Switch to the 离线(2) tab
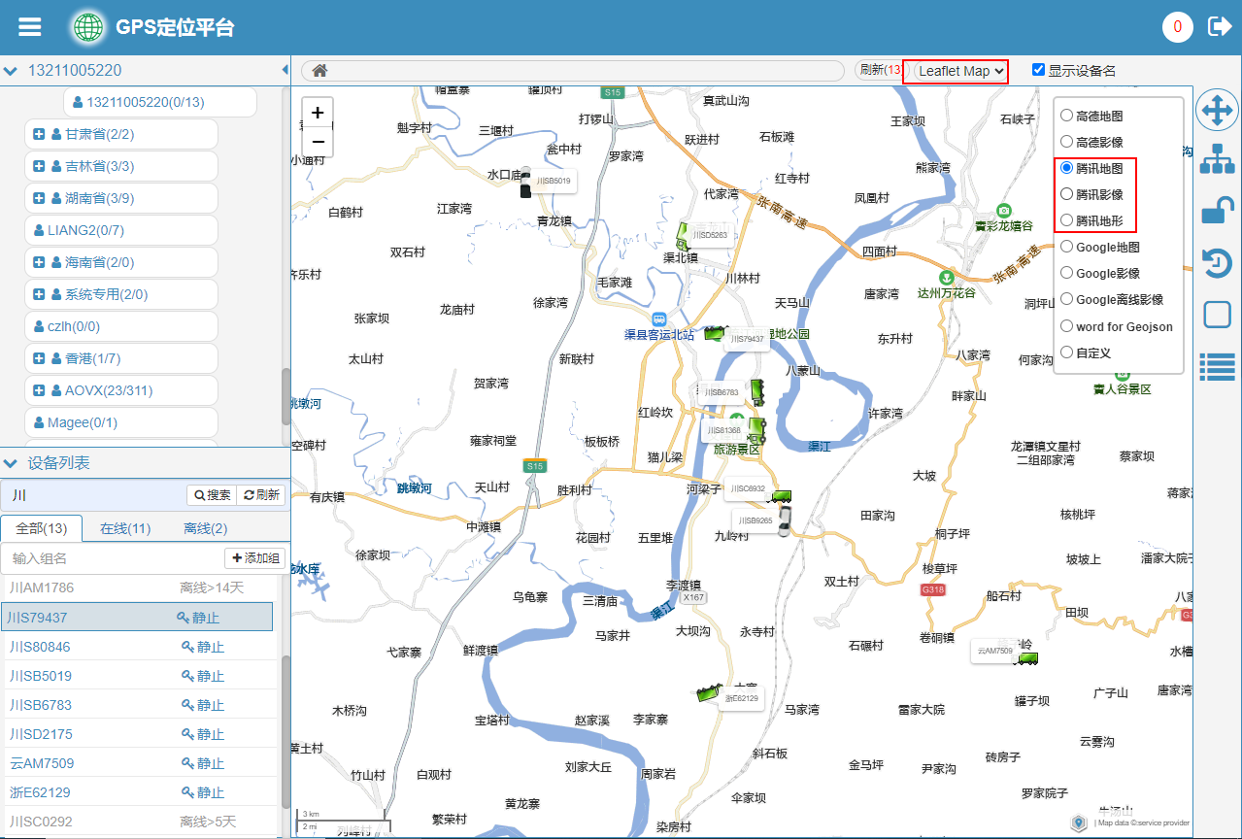 point(205,528)
